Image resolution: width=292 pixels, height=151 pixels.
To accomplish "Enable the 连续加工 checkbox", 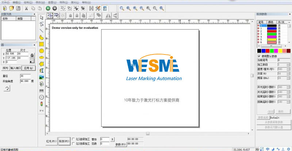I will coord(73,139).
